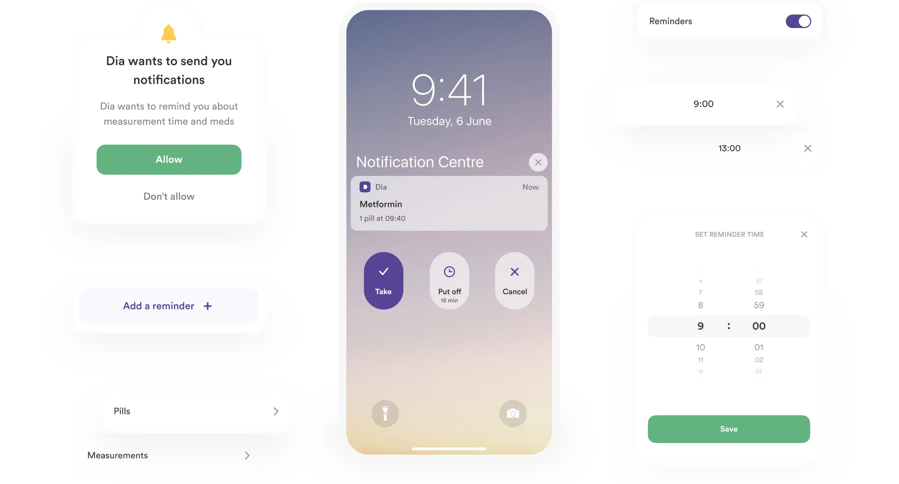Image resolution: width=899 pixels, height=484 pixels.
Task: Tap the bell notification icon
Action: click(x=168, y=33)
